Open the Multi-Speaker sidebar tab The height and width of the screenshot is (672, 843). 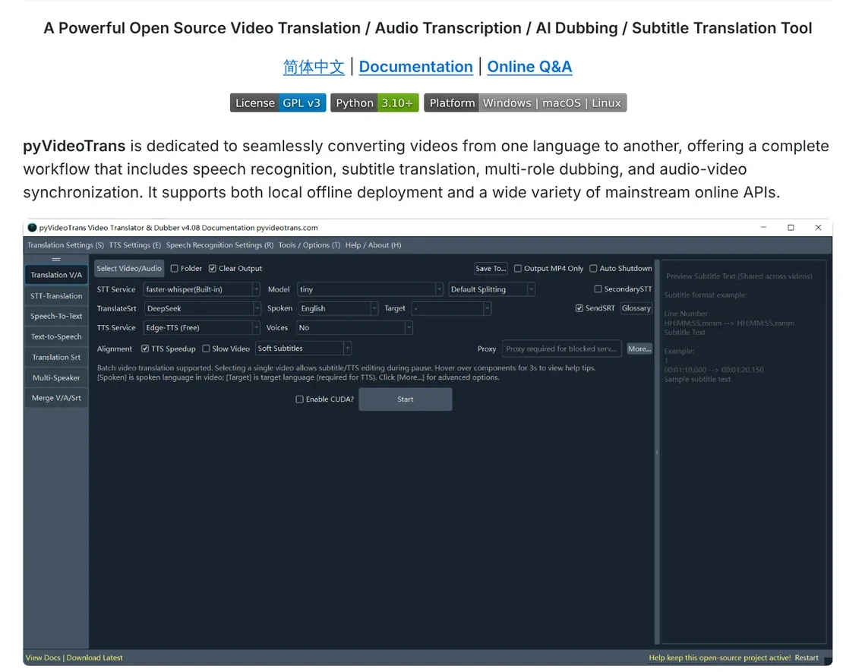pos(56,377)
